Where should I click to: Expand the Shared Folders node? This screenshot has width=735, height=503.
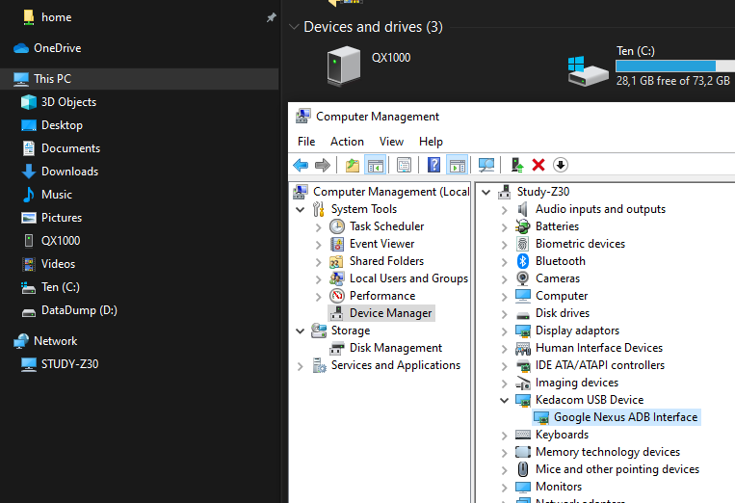318,262
